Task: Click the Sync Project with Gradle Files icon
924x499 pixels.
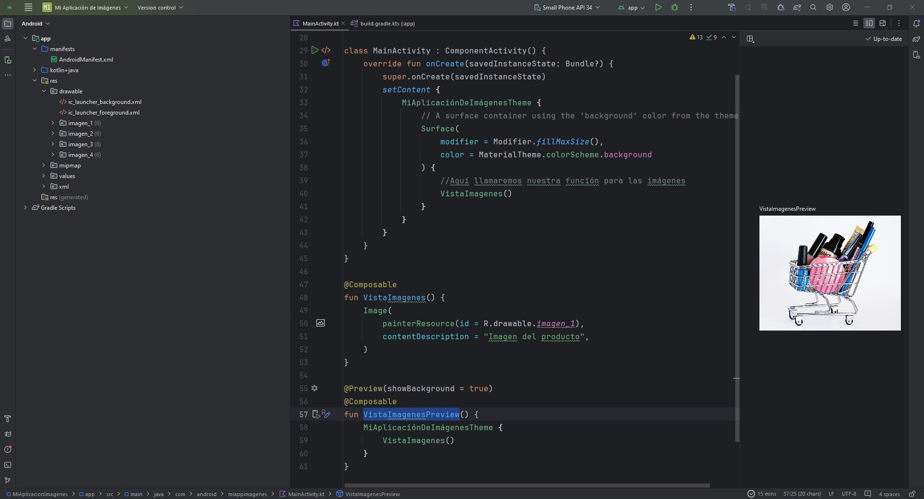Action: point(797,7)
